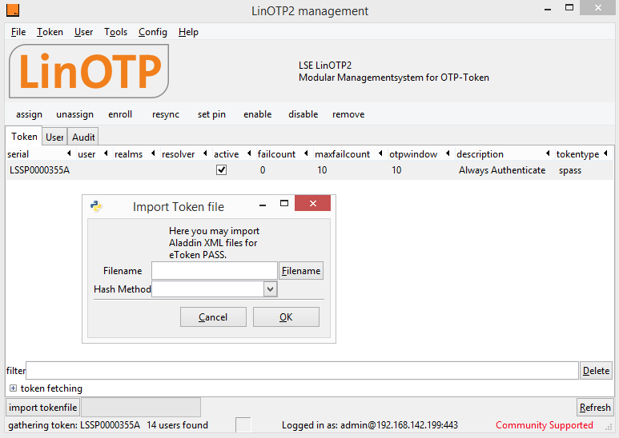Open the Token menu
Viewport: 619px width, 438px height.
[x=50, y=32]
